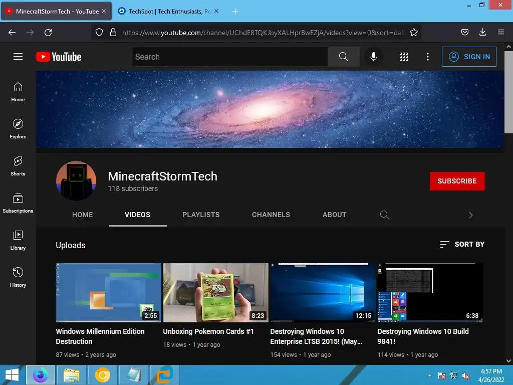
Task: Open Unboxing Pokemon Cards #1 thumbnail
Action: click(216, 293)
